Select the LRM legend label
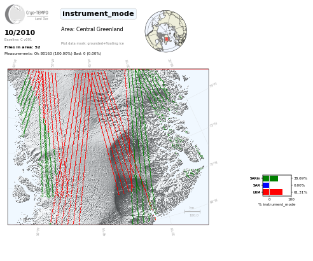The image size is (313, 261). click(x=256, y=192)
